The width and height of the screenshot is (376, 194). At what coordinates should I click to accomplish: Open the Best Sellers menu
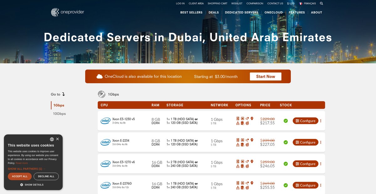click(191, 13)
